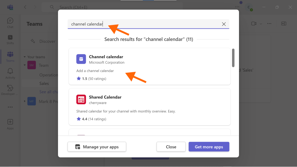Open the Teams tab in sidebar
The height and width of the screenshot is (167, 297).
click(x=10, y=57)
